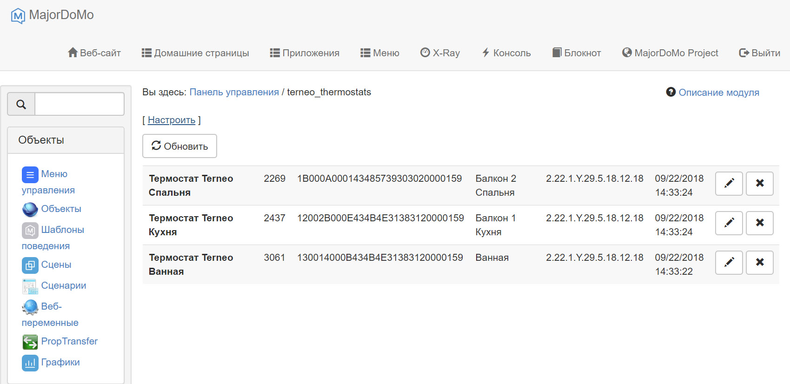
Task: Click serial 1B000A0001434857393030200001​59
Action: click(379, 179)
